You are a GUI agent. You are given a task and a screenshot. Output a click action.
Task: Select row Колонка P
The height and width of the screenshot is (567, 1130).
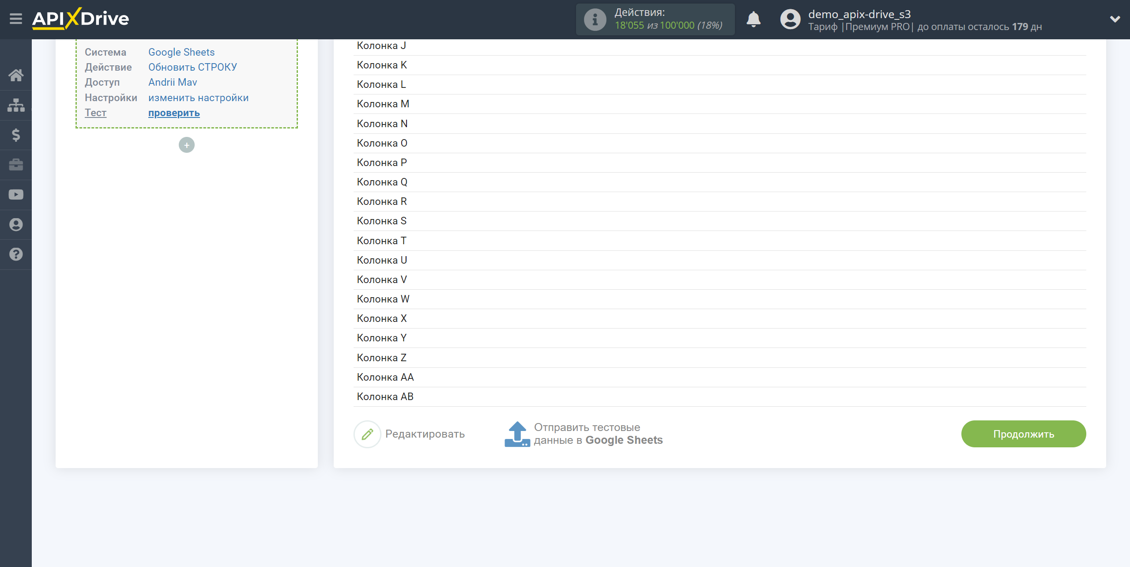point(719,163)
